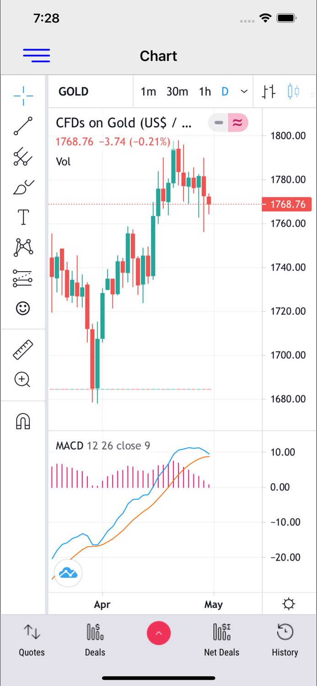The width and height of the screenshot is (317, 686).
Task: Toggle the price line style pill switch
Action: 228,123
